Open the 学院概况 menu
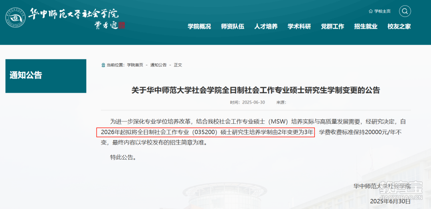Image resolution: width=431 pixels, height=209 pixels. pyautogui.click(x=199, y=27)
